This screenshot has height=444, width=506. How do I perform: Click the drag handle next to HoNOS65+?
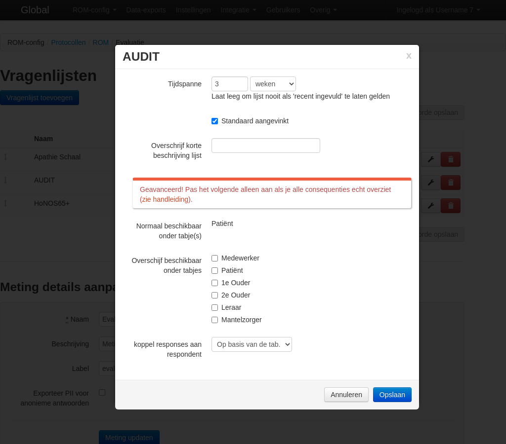pos(5,203)
